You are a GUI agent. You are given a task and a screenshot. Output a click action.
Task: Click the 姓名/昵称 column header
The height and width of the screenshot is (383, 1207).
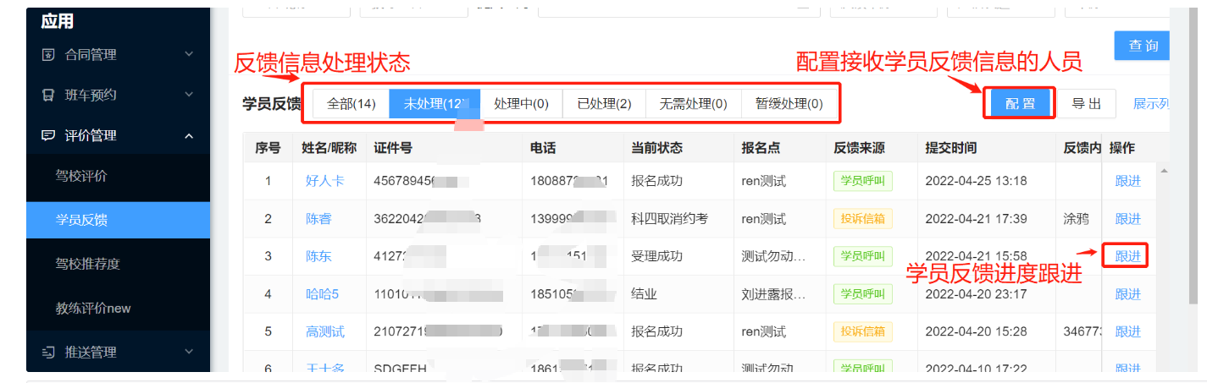click(331, 148)
